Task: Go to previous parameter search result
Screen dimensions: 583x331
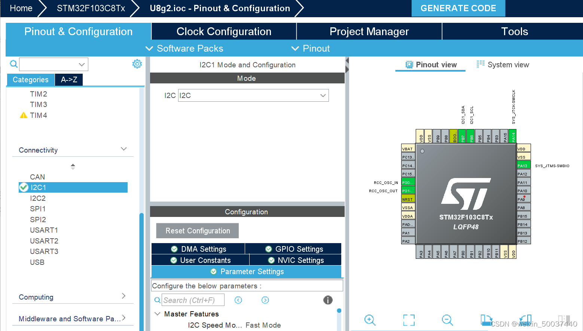Action: pos(238,300)
